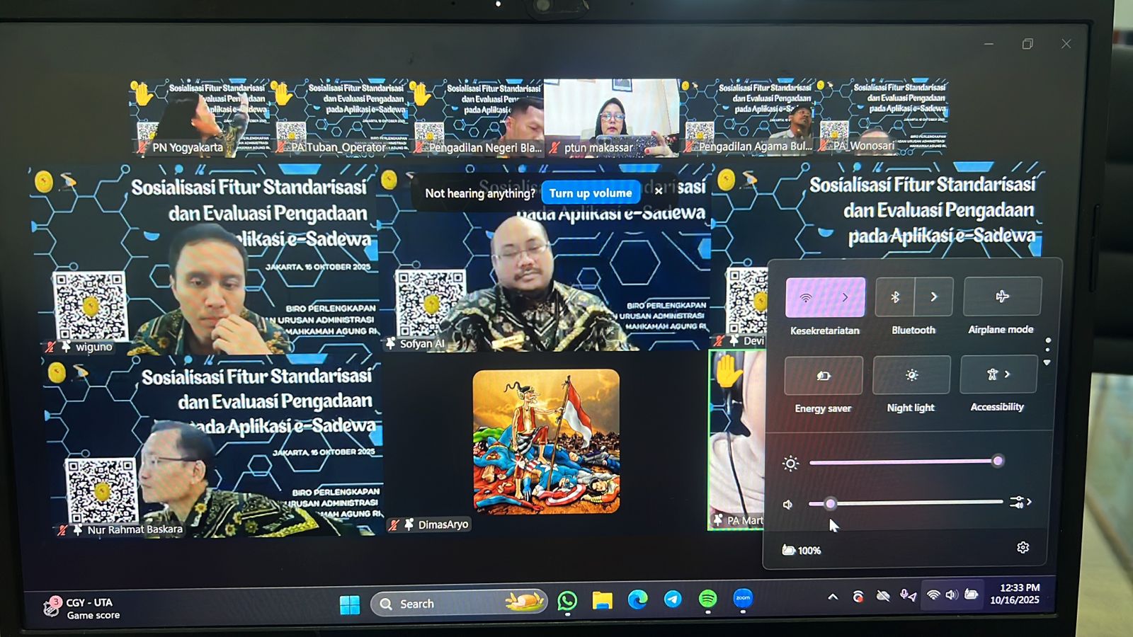Expand Bluetooth devices list chevron
Image resolution: width=1133 pixels, height=637 pixels.
point(934,297)
